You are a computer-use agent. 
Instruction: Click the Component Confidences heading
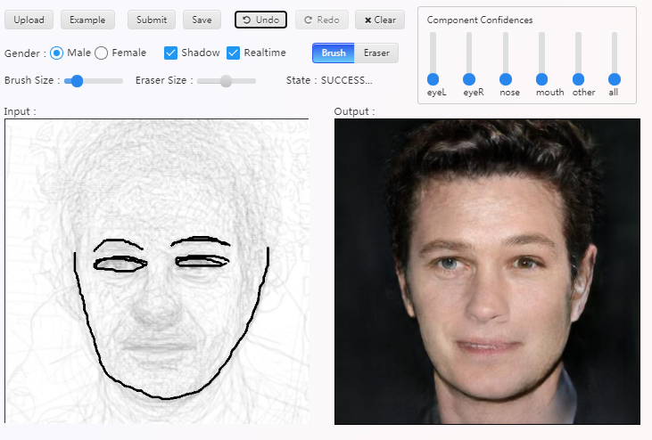480,20
